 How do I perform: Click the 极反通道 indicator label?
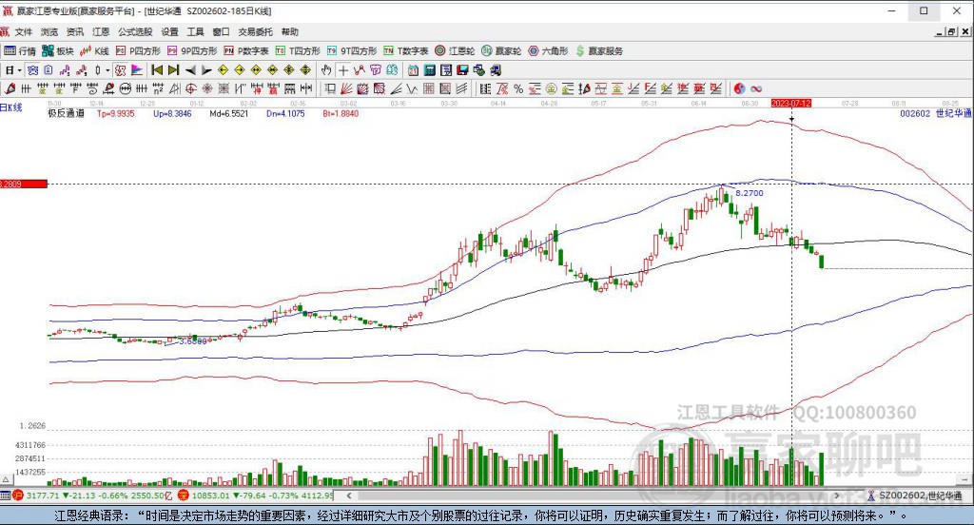tap(66, 114)
